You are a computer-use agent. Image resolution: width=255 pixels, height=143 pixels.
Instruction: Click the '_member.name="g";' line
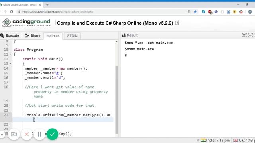point(43,73)
